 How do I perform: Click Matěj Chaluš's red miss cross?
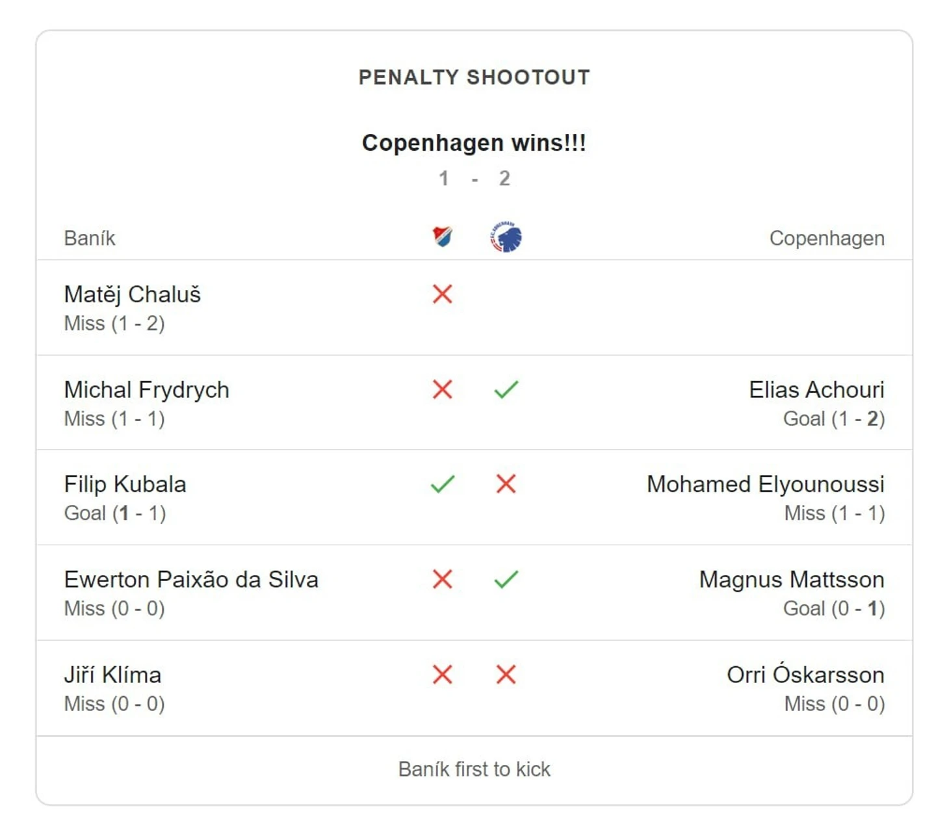(x=443, y=294)
